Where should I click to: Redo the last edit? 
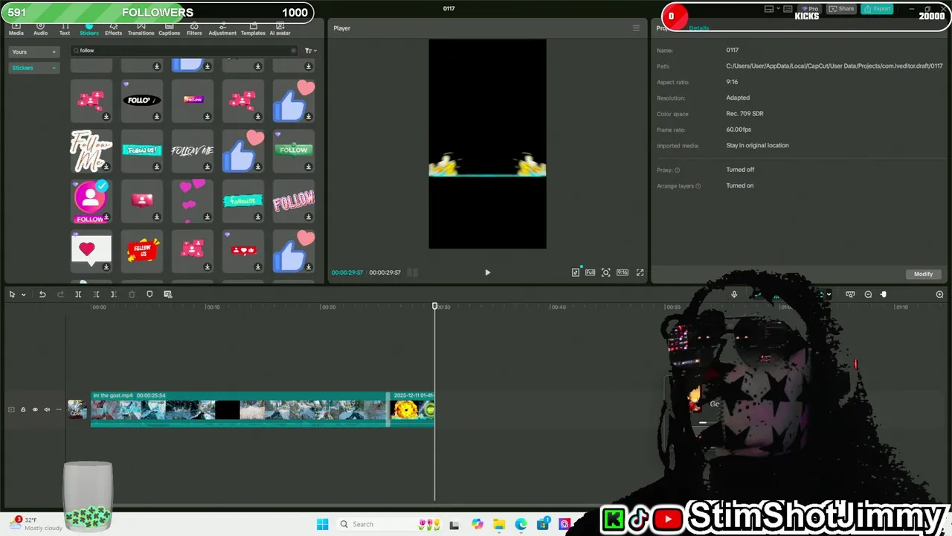(x=60, y=294)
